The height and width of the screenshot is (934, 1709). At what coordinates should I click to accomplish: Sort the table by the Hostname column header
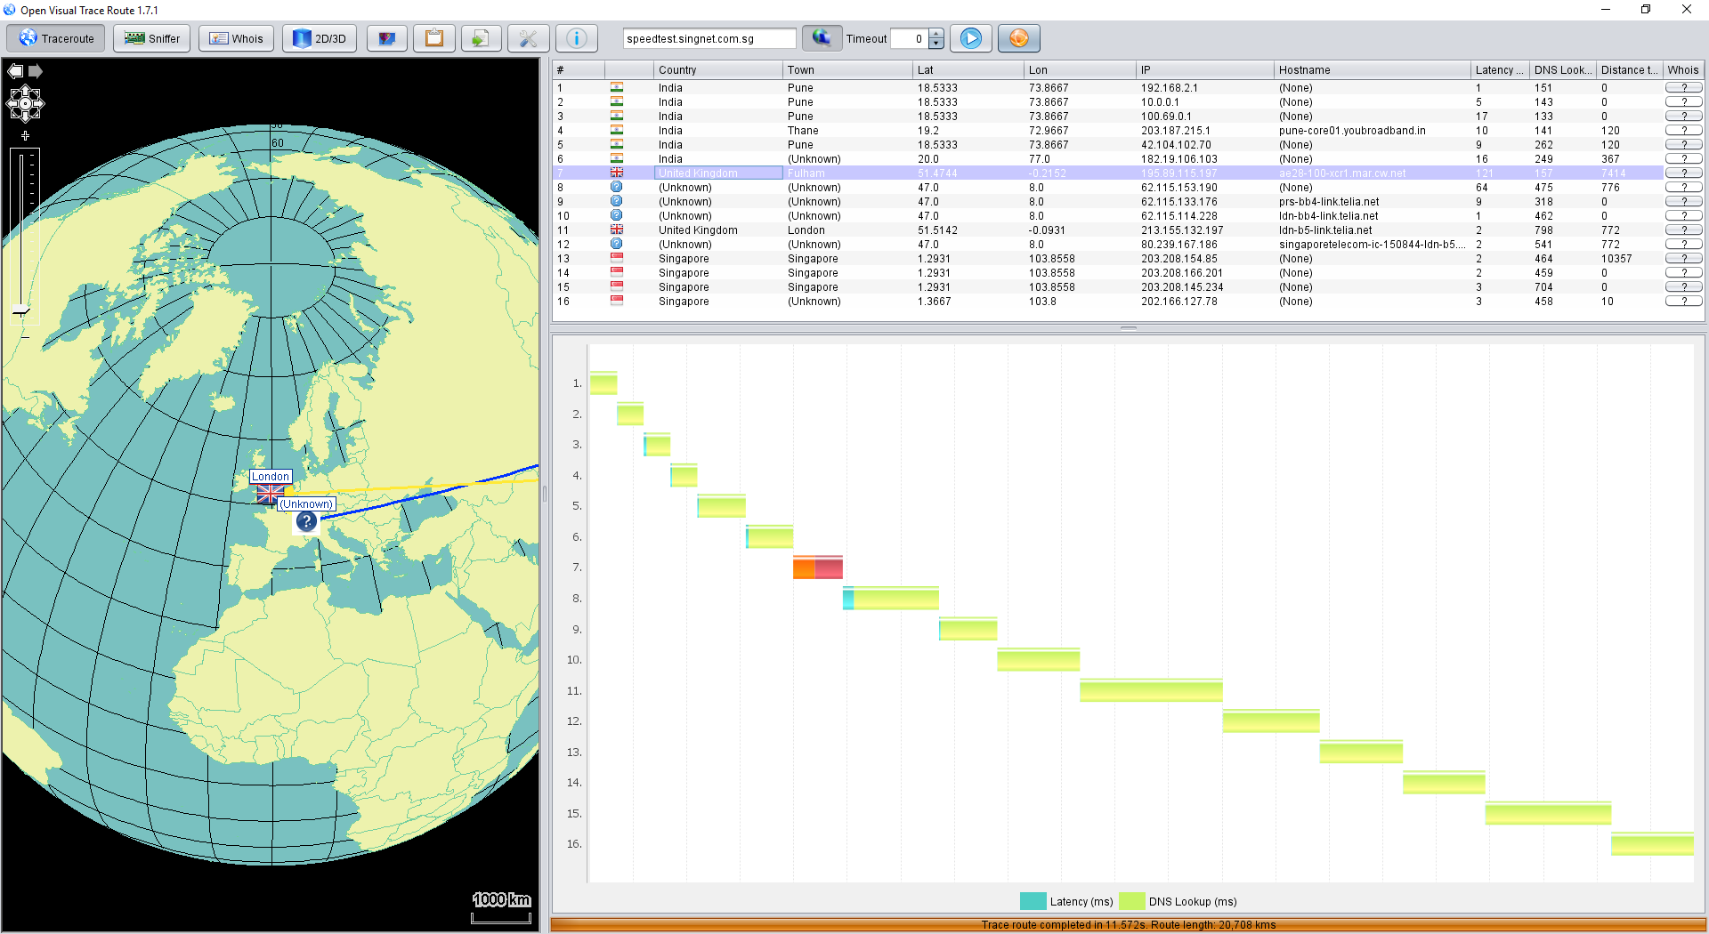pos(1373,70)
